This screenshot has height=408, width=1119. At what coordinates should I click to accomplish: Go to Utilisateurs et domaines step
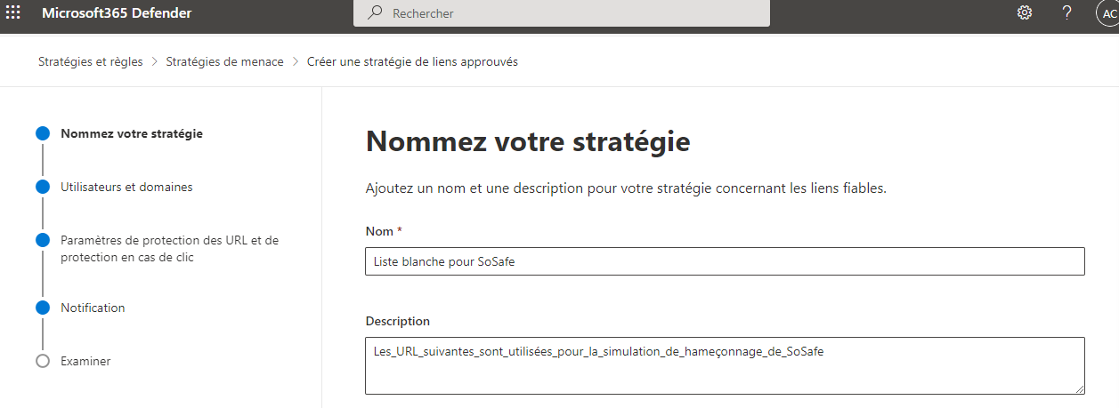tap(126, 188)
